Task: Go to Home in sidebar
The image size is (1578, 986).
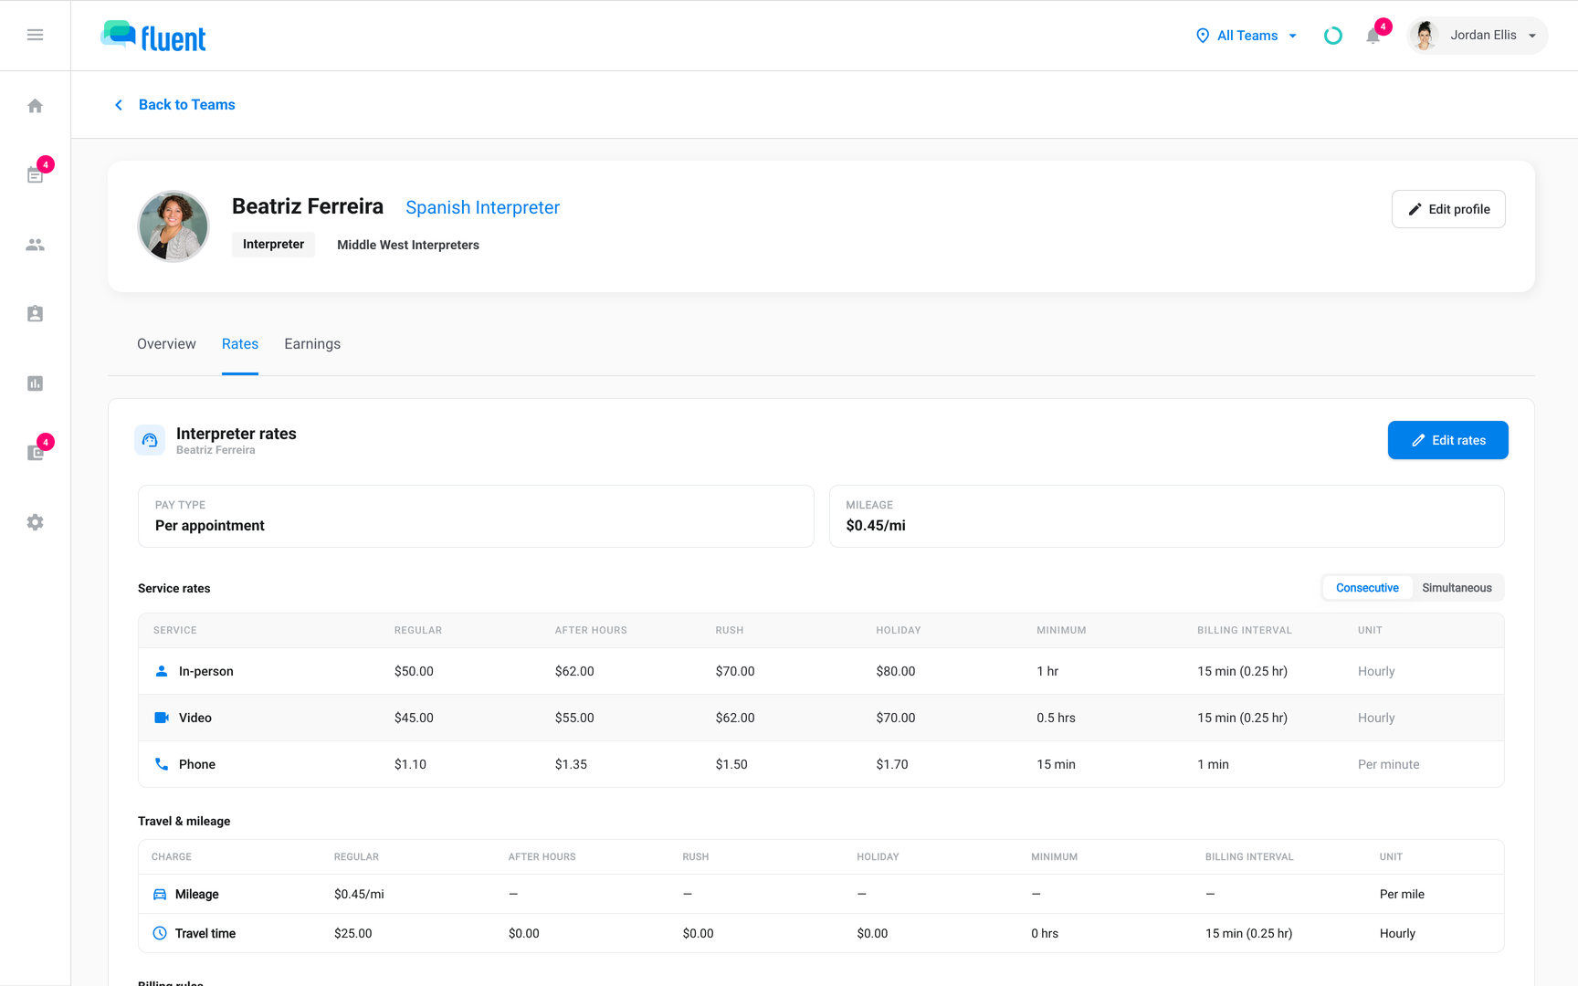Action: click(35, 106)
